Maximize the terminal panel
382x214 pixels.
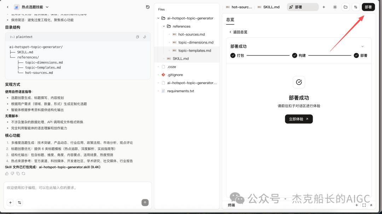[364, 205]
